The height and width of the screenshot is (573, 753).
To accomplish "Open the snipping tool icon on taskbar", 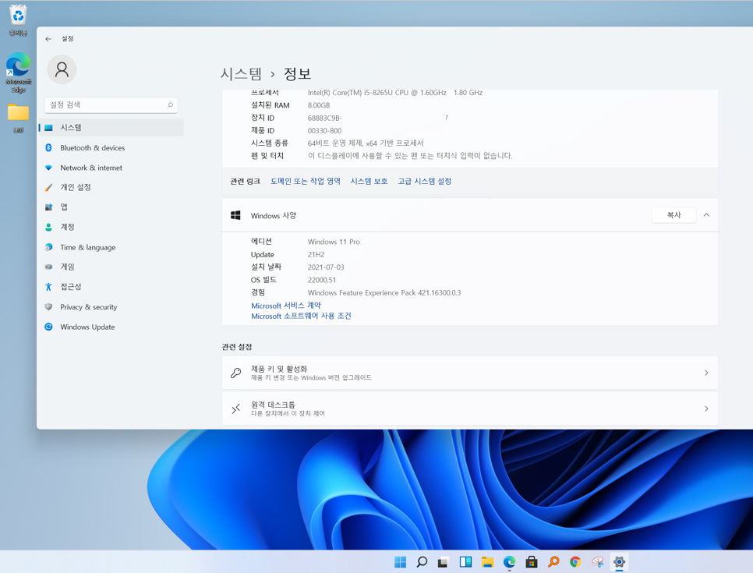I will coord(597,562).
